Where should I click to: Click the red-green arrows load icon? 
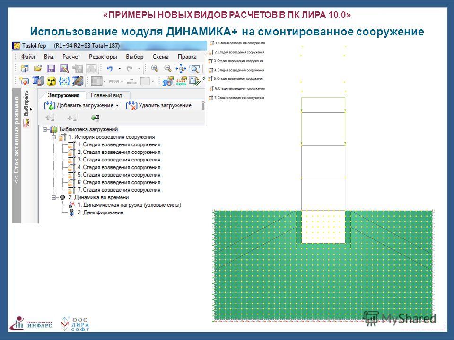coord(182,82)
